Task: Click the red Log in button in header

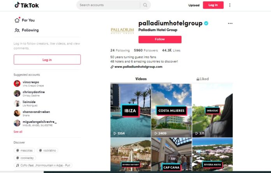Action: 213,5
